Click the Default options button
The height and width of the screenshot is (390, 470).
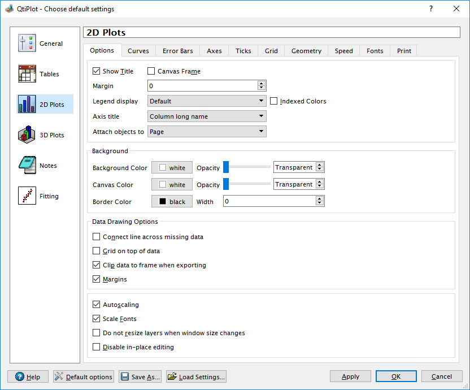(84, 377)
